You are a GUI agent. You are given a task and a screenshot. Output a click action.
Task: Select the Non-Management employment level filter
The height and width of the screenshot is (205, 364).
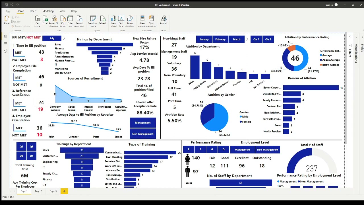[267, 149]
